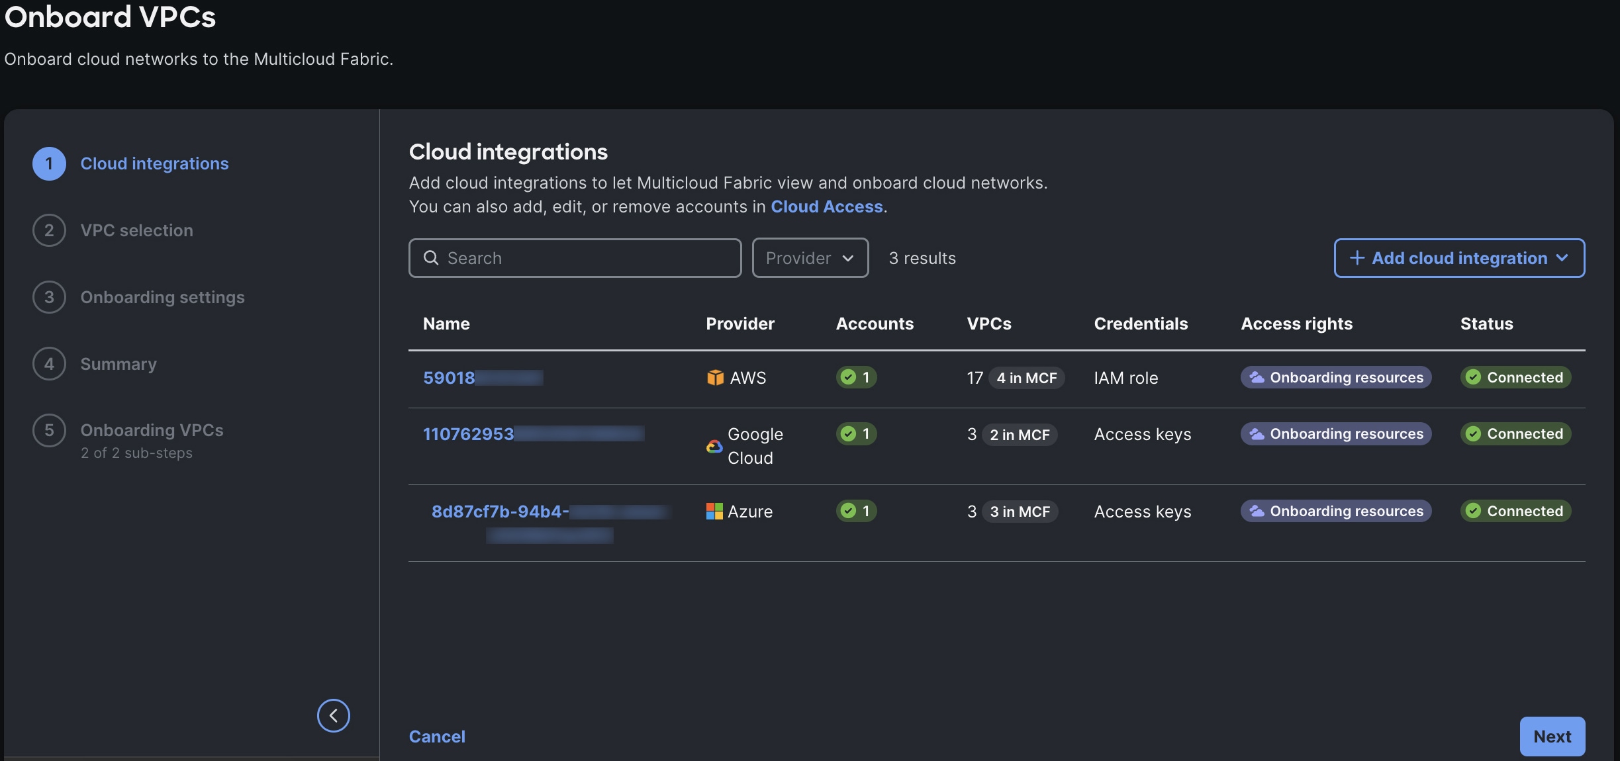Click the Accounts column header
Viewport: 1620px width, 761px height.
875,324
